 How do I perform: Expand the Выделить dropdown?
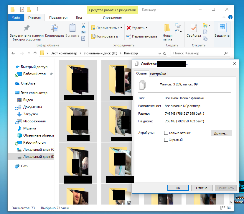coord(222,39)
